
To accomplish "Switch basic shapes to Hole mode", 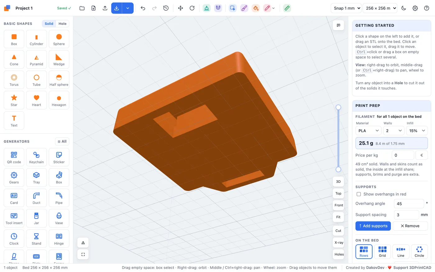I will tap(62, 24).
